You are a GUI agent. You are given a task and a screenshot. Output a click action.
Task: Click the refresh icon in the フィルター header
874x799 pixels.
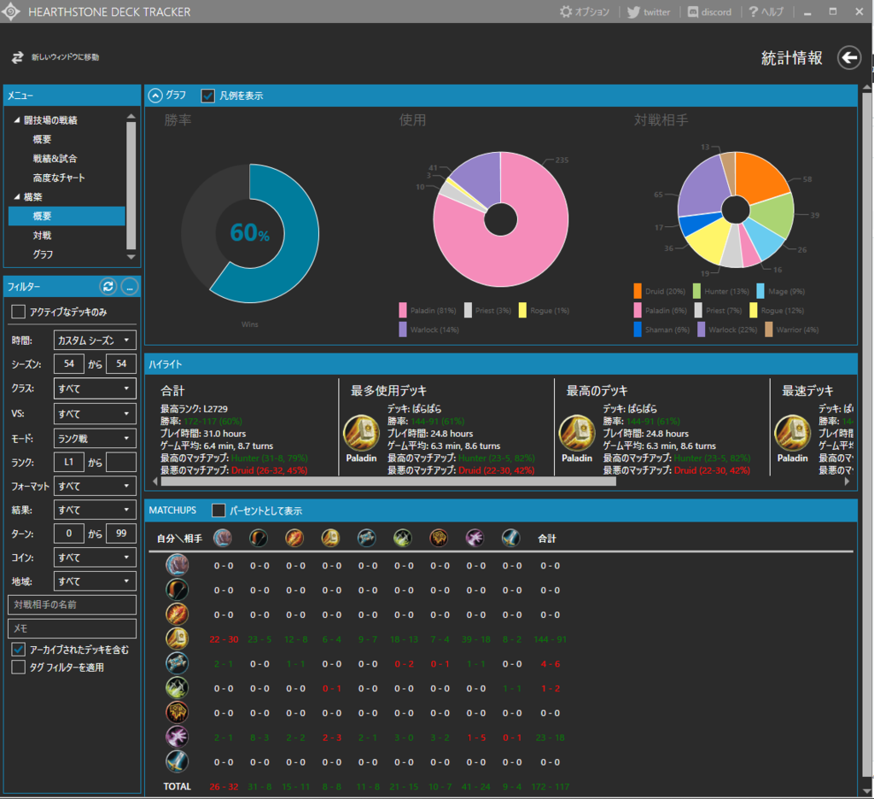108,287
